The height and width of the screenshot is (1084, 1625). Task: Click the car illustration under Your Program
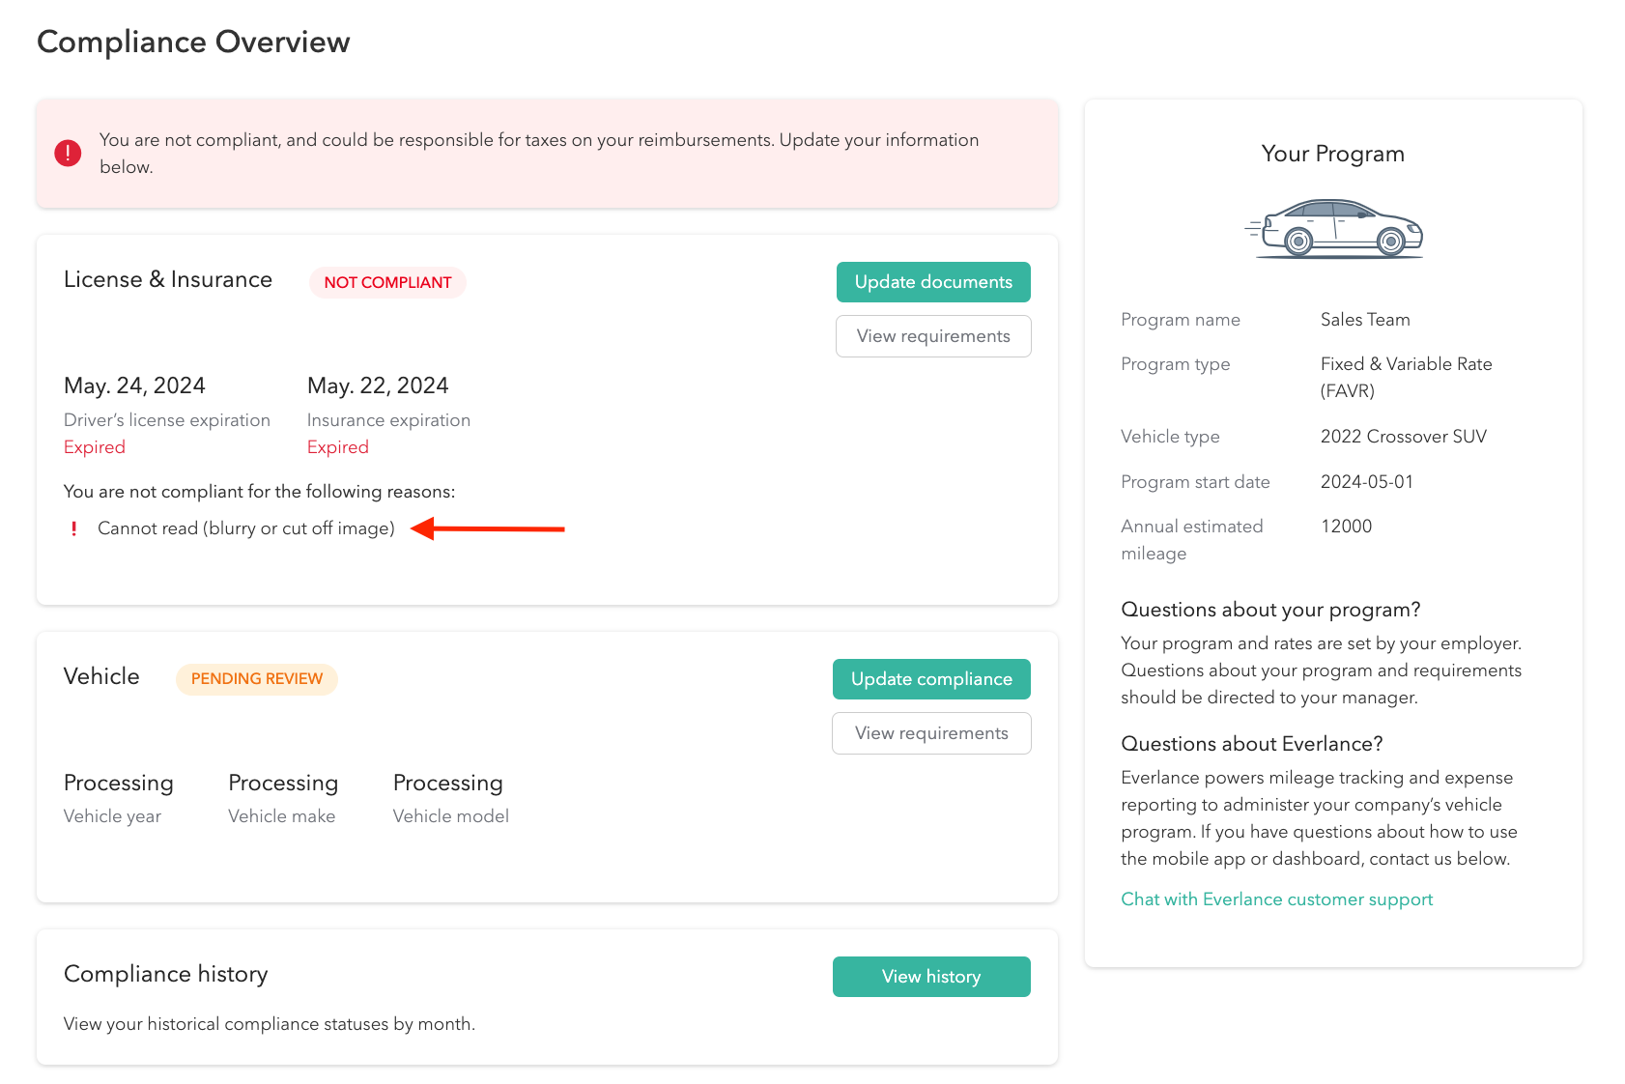[1333, 229]
